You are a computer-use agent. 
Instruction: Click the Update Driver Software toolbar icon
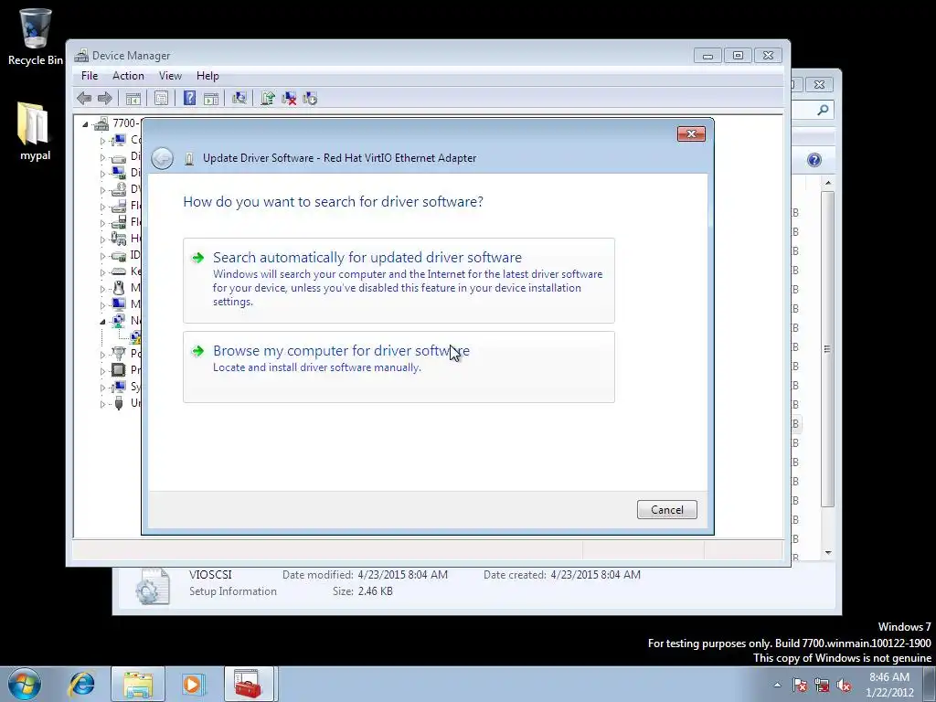point(268,99)
